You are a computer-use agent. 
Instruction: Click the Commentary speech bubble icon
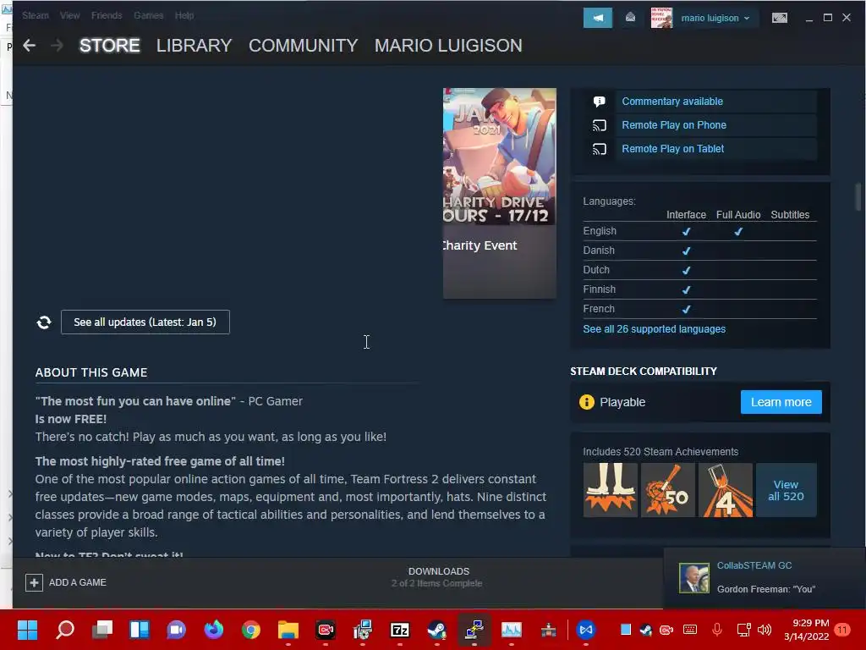coord(600,102)
